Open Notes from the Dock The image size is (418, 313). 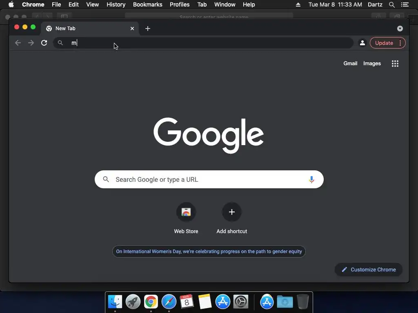(205, 302)
